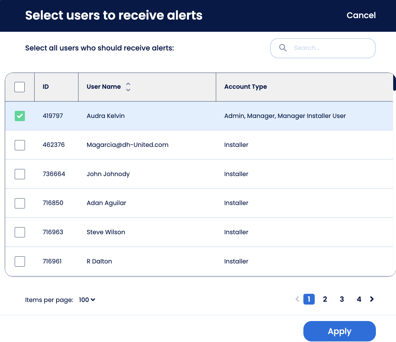Go to page 2
This screenshot has width=396, height=342.
[325, 299]
